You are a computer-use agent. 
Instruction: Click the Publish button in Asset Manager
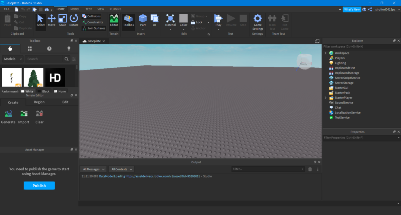pyautogui.click(x=39, y=186)
